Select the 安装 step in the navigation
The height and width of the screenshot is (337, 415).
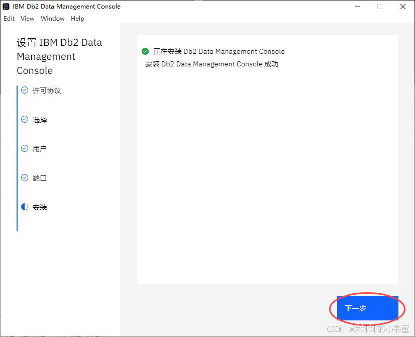click(x=41, y=207)
